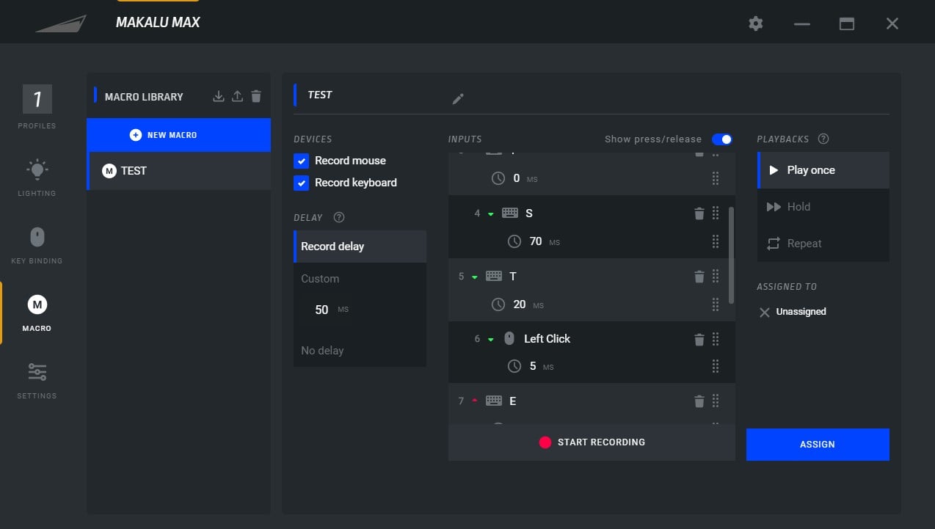The image size is (935, 529).
Task: Open the Profiles tab
Action: [37, 107]
